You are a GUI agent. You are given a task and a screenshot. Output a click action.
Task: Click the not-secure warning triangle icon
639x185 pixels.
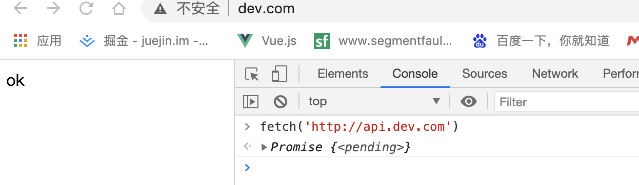(x=160, y=9)
